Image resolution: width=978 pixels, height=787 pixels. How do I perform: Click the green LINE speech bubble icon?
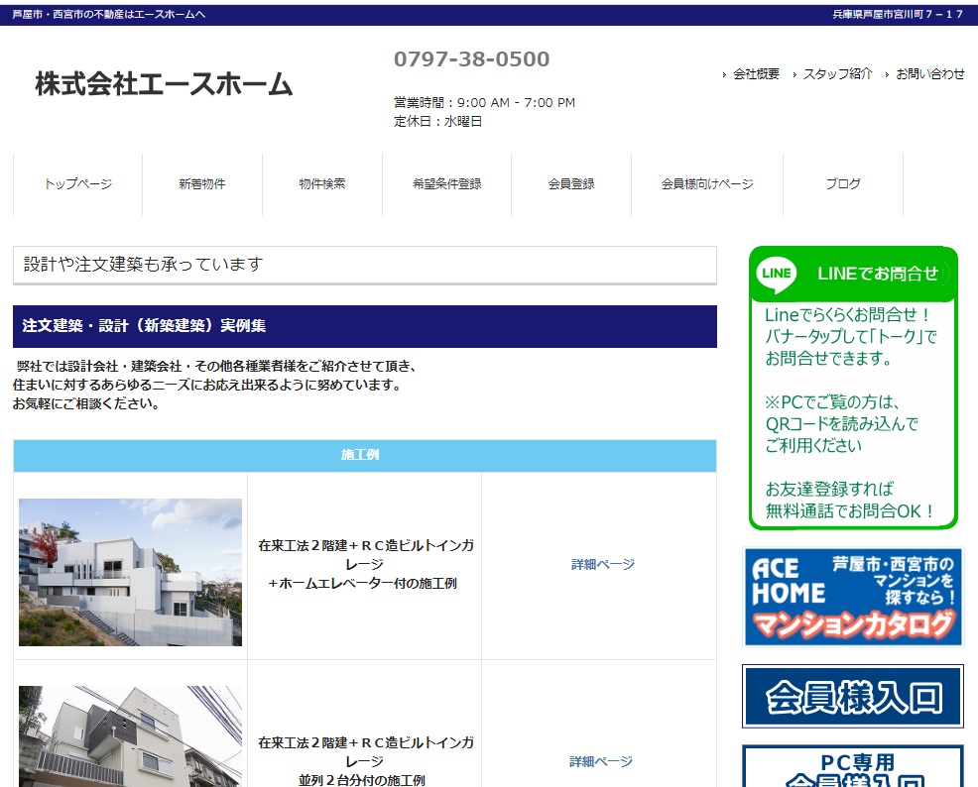click(x=776, y=275)
